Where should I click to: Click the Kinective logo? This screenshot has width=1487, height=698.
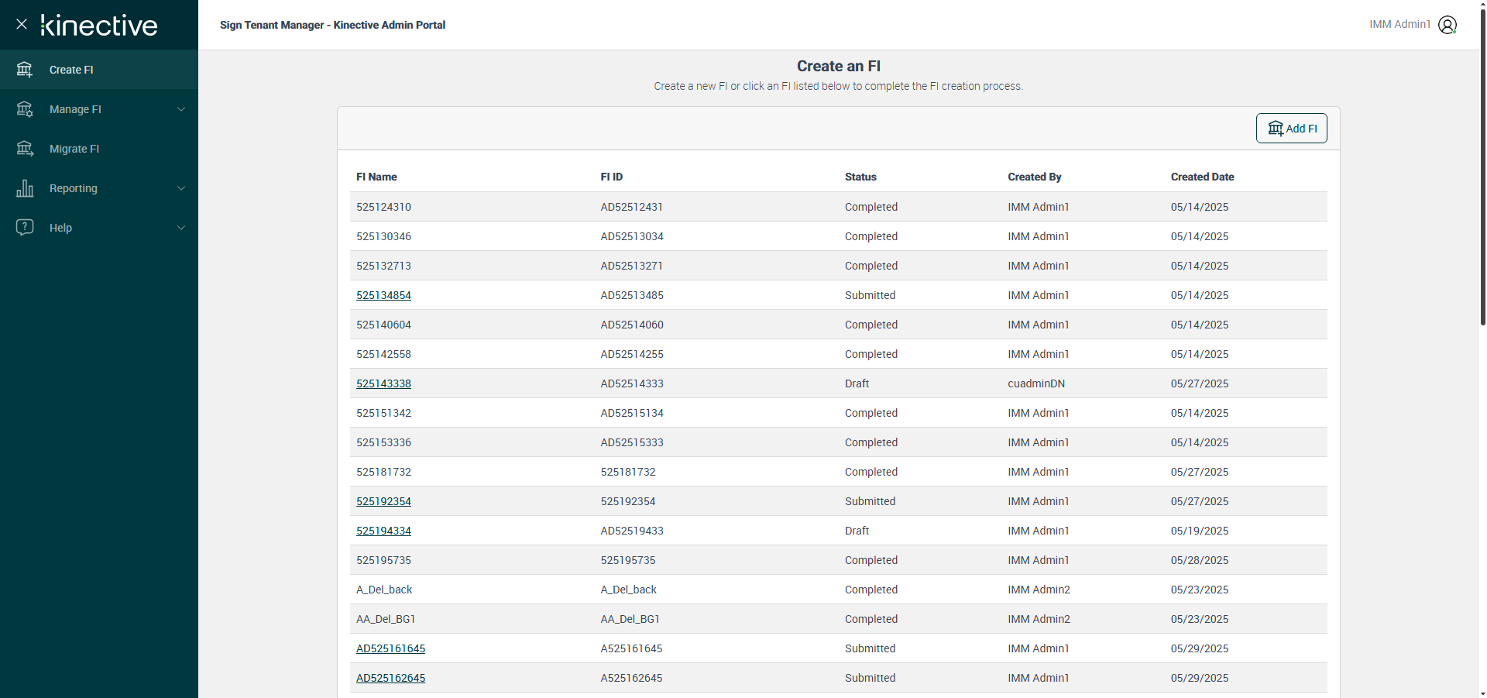[x=99, y=25]
